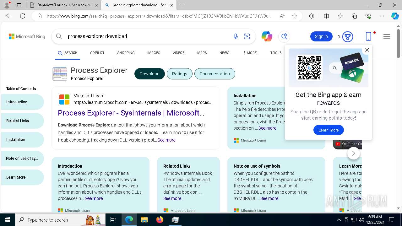The image size is (402, 226).
Task: Switch to the COPILOT tab
Action: click(97, 53)
